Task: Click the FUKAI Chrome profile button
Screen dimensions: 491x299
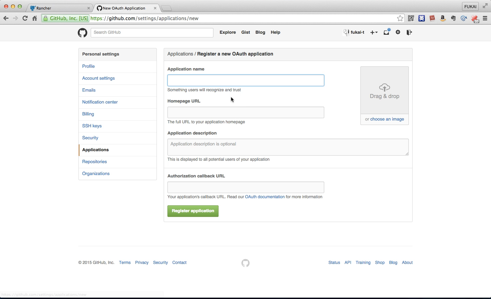Action: 470,6
